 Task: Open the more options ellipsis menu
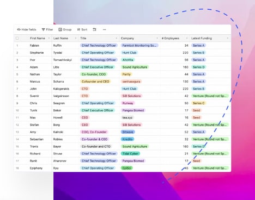click(x=105, y=29)
